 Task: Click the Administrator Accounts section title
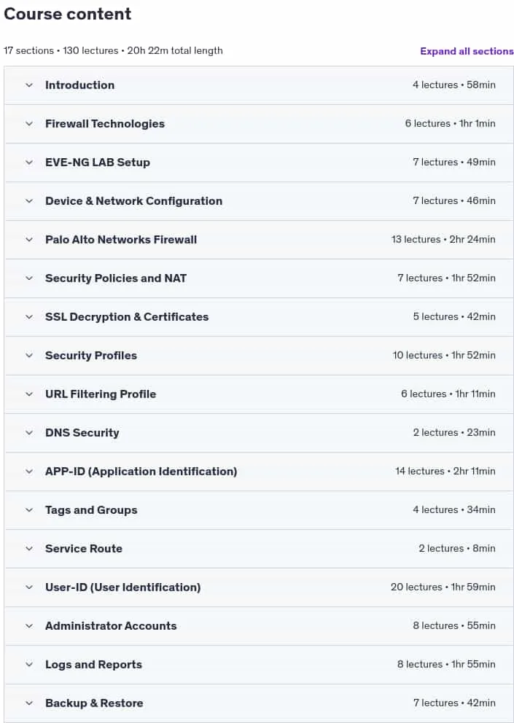click(111, 626)
